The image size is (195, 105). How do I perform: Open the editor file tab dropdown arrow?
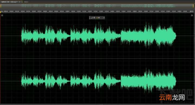coord(20,2)
